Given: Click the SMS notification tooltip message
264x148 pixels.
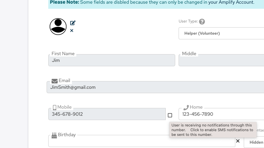Looking at the screenshot, I should [213, 130].
